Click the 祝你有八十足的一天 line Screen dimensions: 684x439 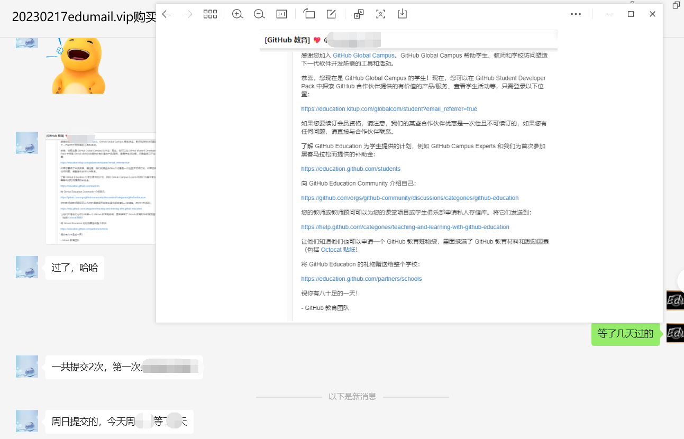pos(330,293)
